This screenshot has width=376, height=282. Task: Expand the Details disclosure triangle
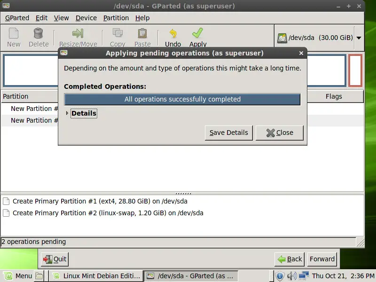pos(67,113)
